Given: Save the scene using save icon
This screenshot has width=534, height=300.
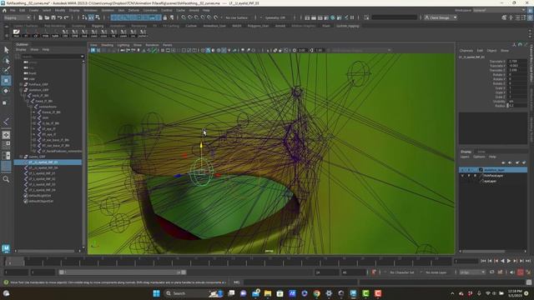Looking at the screenshot, I should (53, 17).
